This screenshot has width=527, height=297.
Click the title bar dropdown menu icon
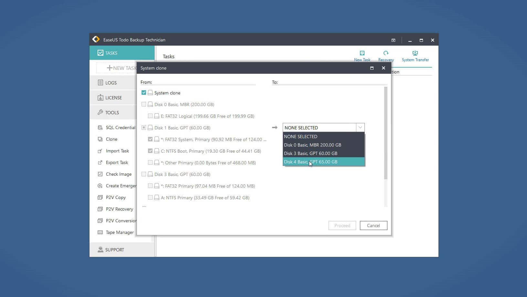coord(393,40)
